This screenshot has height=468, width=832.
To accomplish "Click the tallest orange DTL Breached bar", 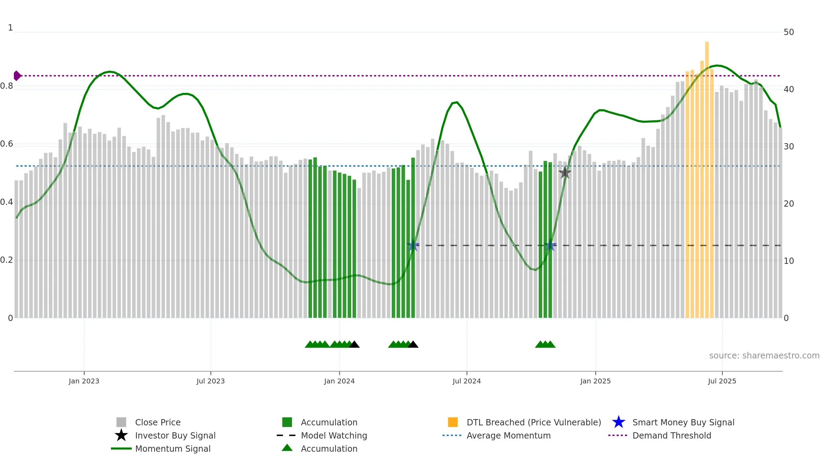I will [707, 180].
